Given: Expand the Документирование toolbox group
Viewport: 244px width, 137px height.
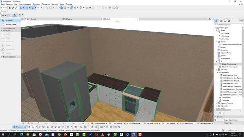Looking at the screenshot, I should [11, 57].
